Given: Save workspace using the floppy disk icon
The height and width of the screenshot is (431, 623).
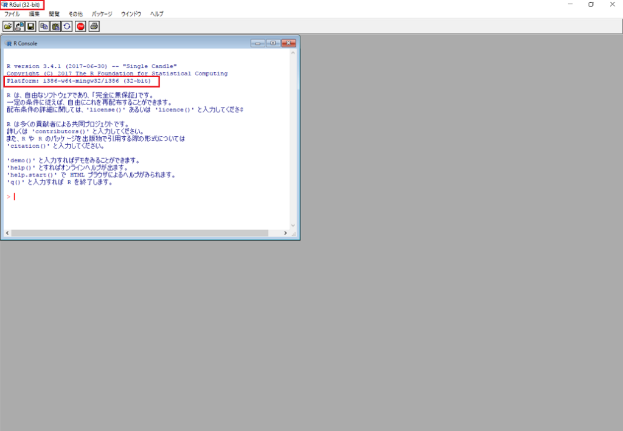Looking at the screenshot, I should [x=31, y=26].
